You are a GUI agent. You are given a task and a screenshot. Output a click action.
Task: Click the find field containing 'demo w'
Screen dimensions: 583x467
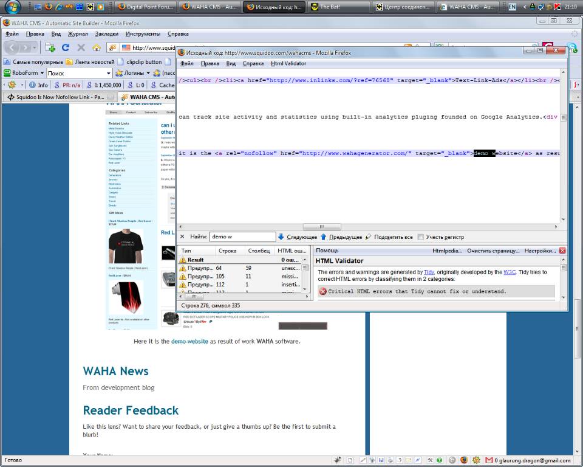pos(243,237)
